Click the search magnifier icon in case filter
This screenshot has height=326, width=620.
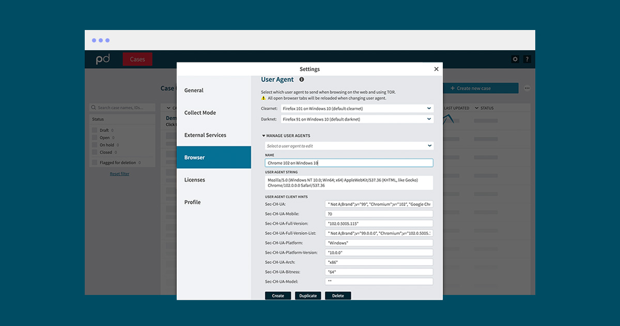[94, 108]
